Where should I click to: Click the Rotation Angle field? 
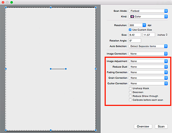pos(135,41)
